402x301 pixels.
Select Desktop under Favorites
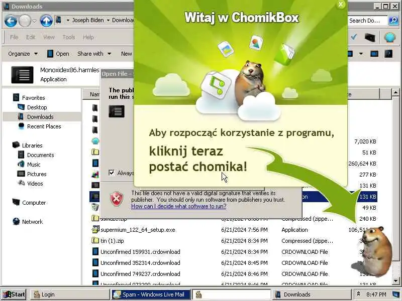[x=37, y=107]
